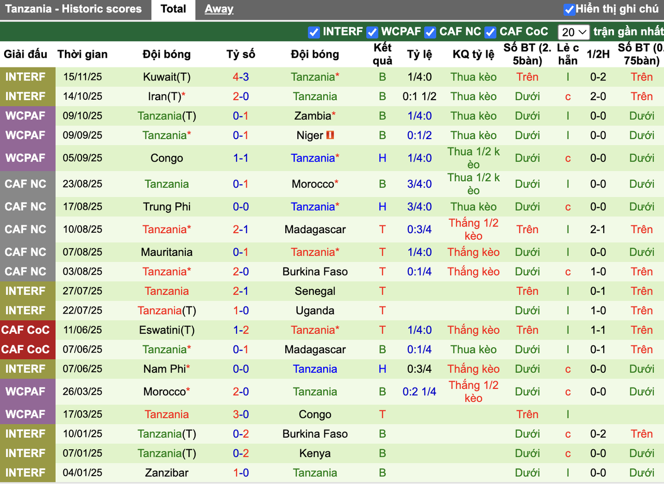Select Kenya team name
This screenshot has width=664, height=484.
(x=315, y=453)
